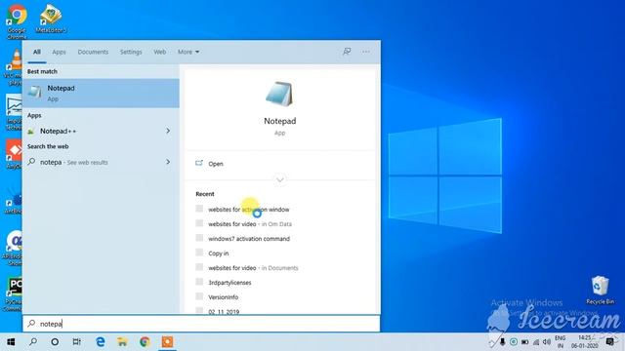Switch to the Documents search tab
Viewport: 625px width, 351px height.
93,52
